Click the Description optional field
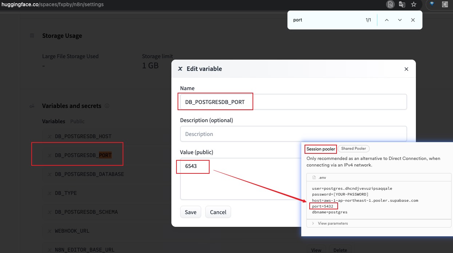The width and height of the screenshot is (453, 253). (293, 134)
